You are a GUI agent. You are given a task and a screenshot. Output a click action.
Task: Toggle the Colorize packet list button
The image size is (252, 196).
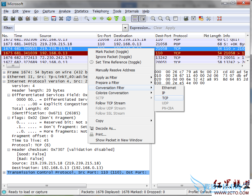pyautogui.click(x=135, y=19)
